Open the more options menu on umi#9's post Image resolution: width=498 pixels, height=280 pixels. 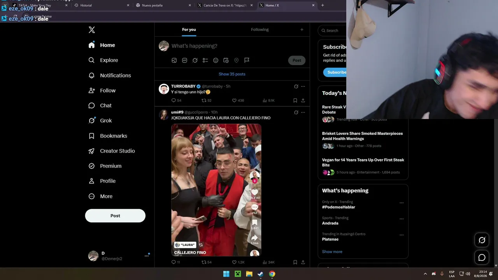[x=303, y=112]
